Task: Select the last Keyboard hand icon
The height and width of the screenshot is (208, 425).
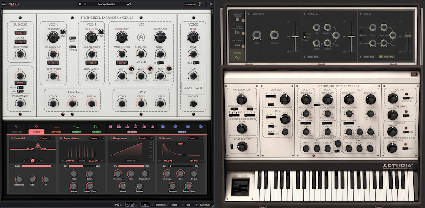Action: [x=152, y=126]
